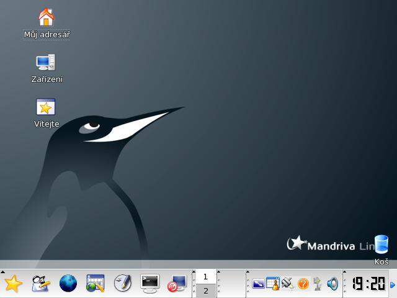Click the launcher applet handle arrow at panel start

pos(2,272)
